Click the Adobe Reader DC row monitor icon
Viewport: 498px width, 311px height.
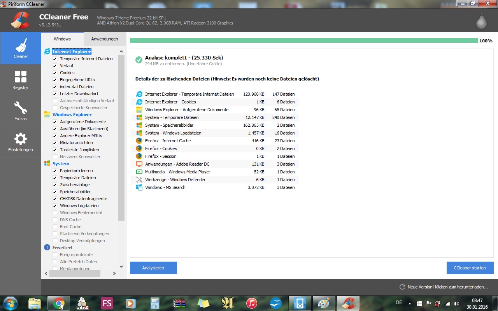tap(139, 164)
